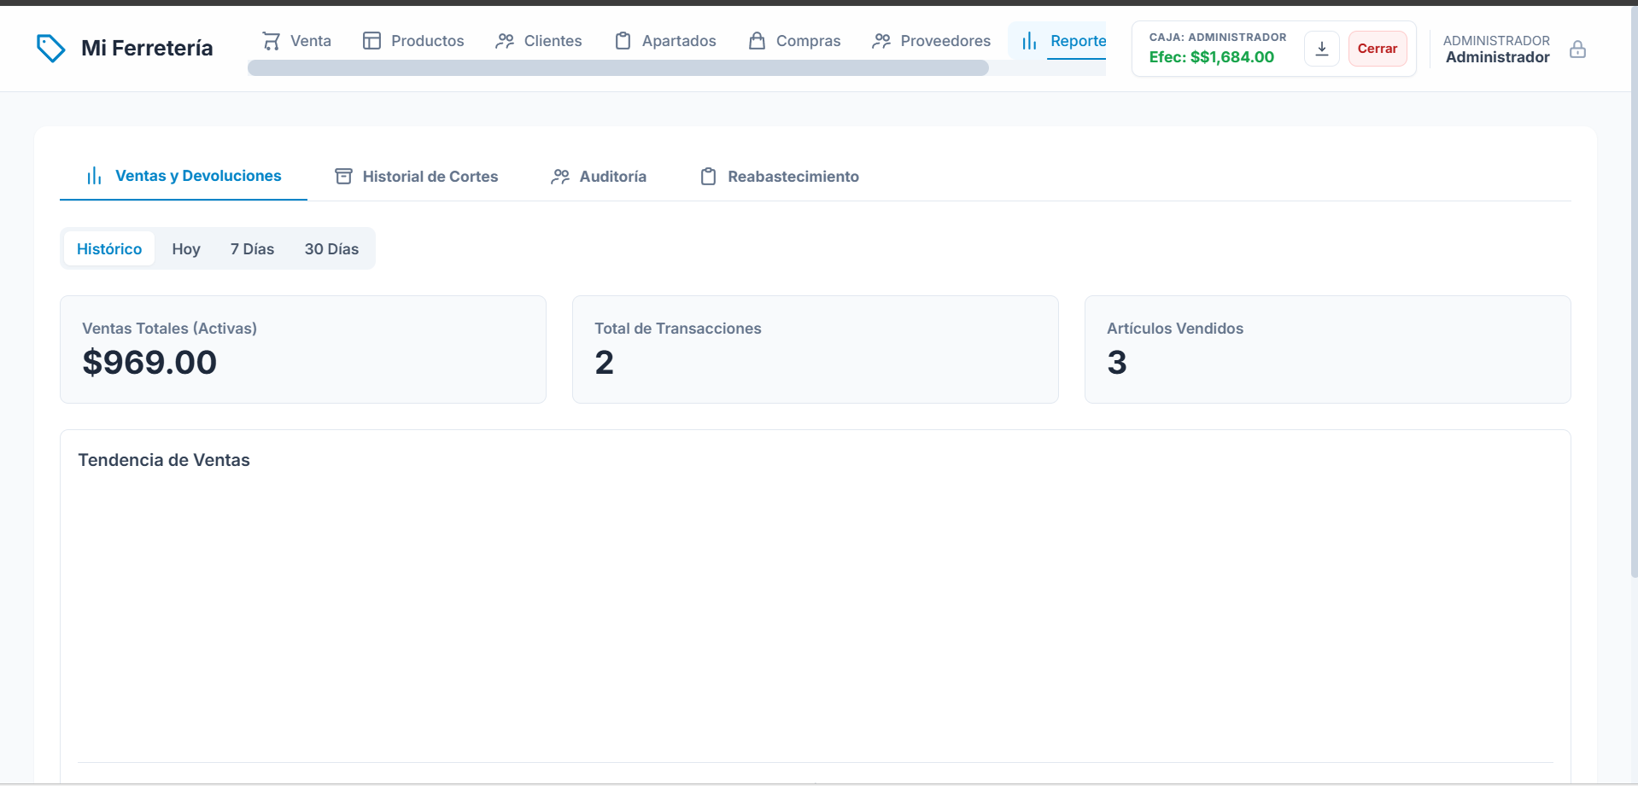
Task: Click the Artículos Vendidos card
Action: [1328, 350]
